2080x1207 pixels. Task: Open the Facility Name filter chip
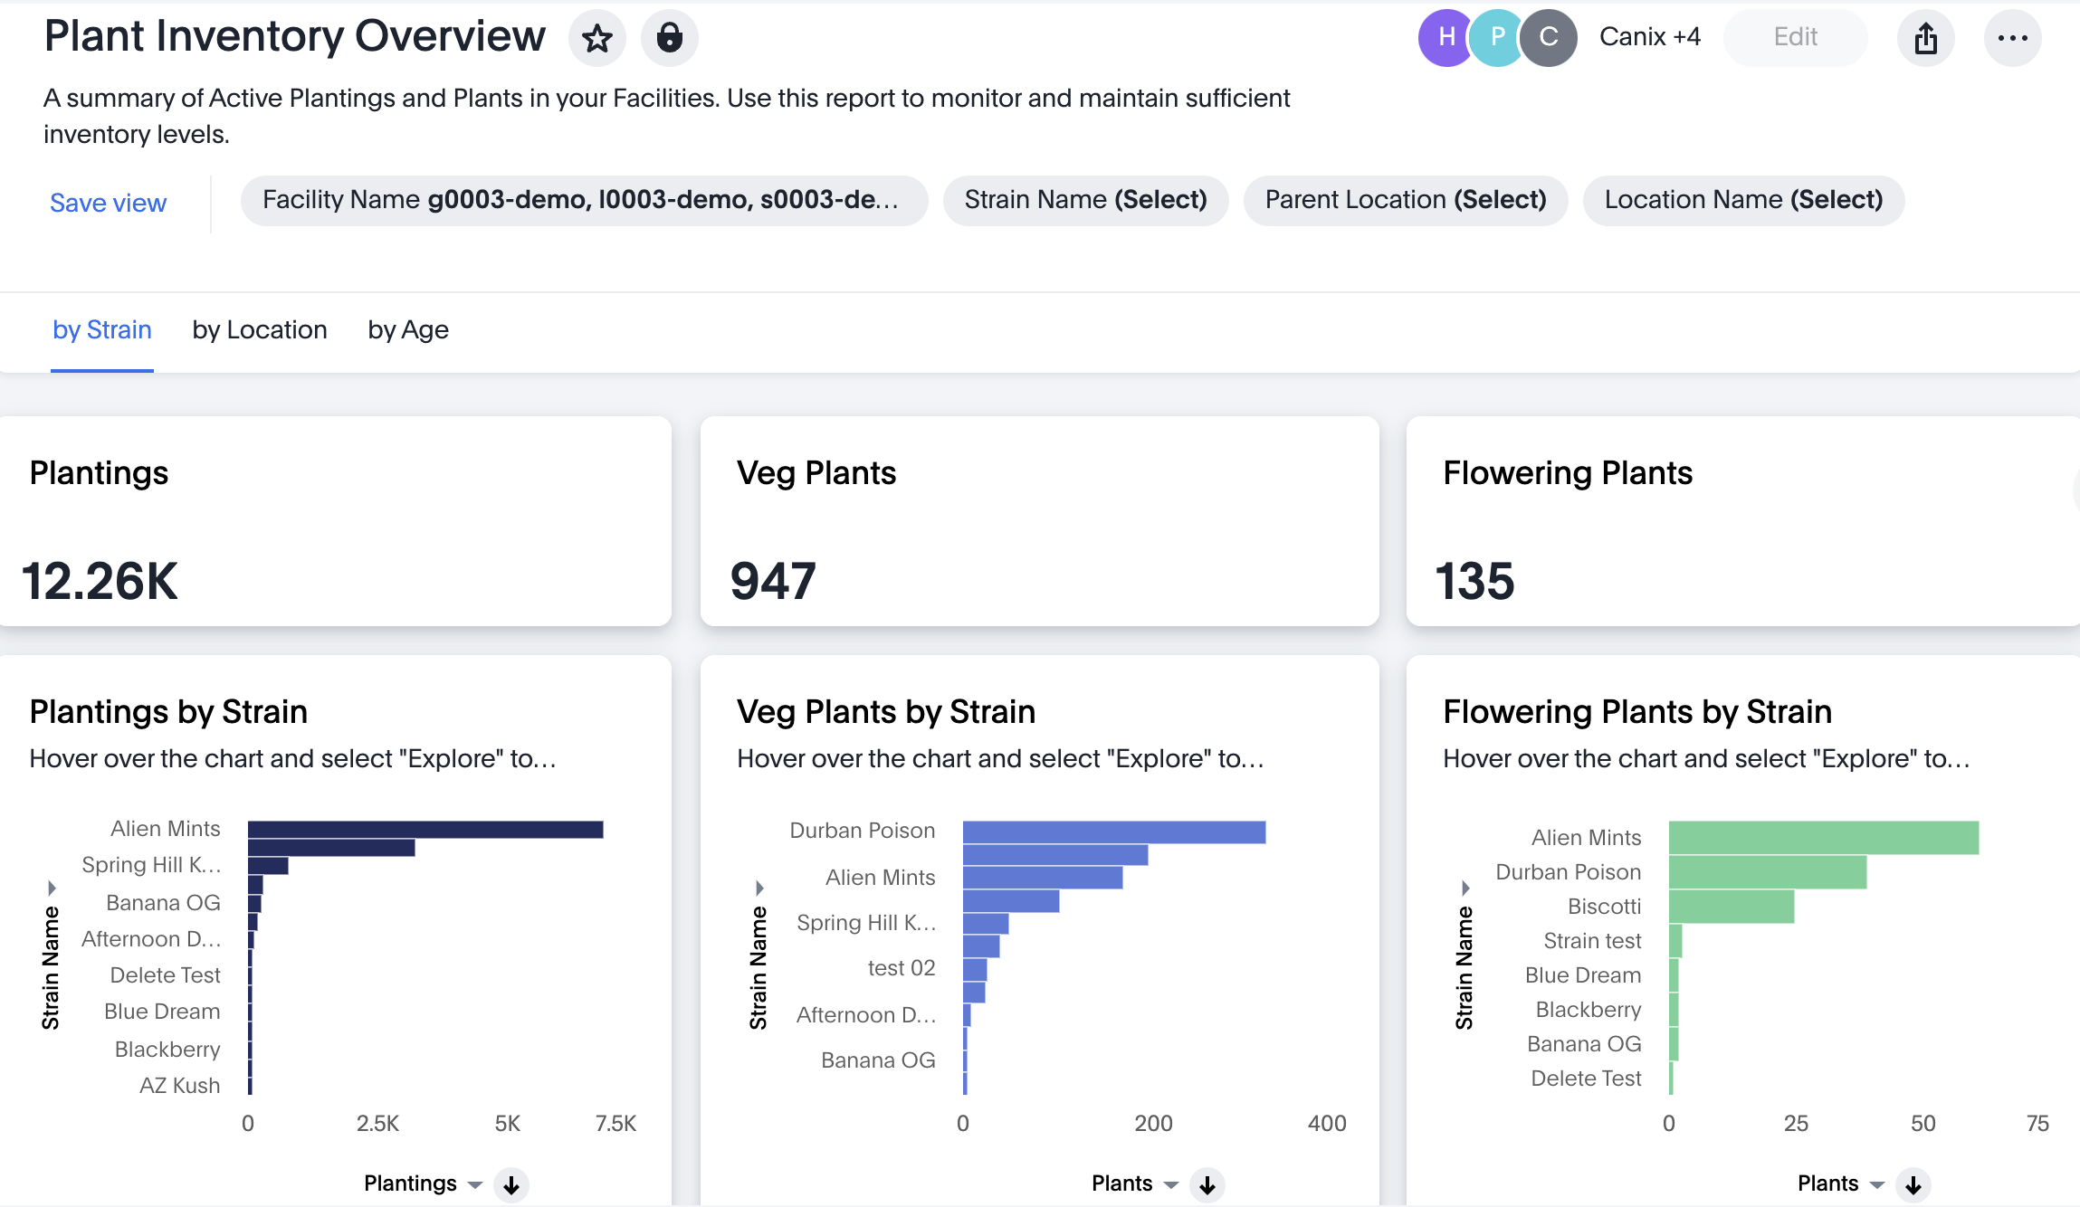(x=584, y=200)
